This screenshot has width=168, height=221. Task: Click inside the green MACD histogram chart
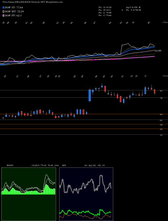pyautogui.click(x=29, y=194)
